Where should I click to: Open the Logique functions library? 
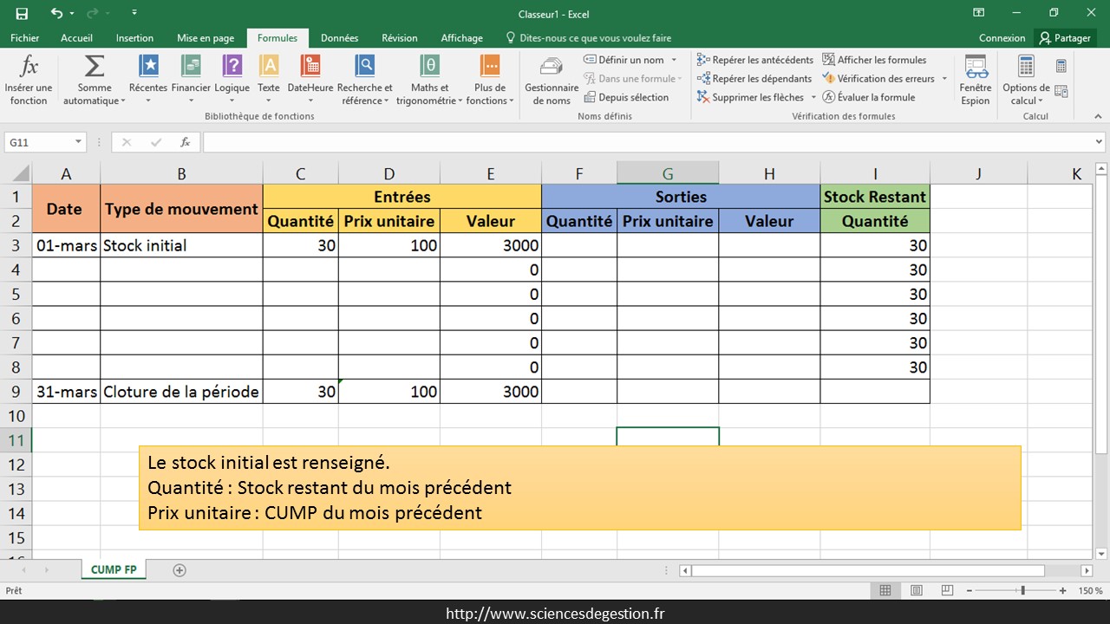point(232,79)
